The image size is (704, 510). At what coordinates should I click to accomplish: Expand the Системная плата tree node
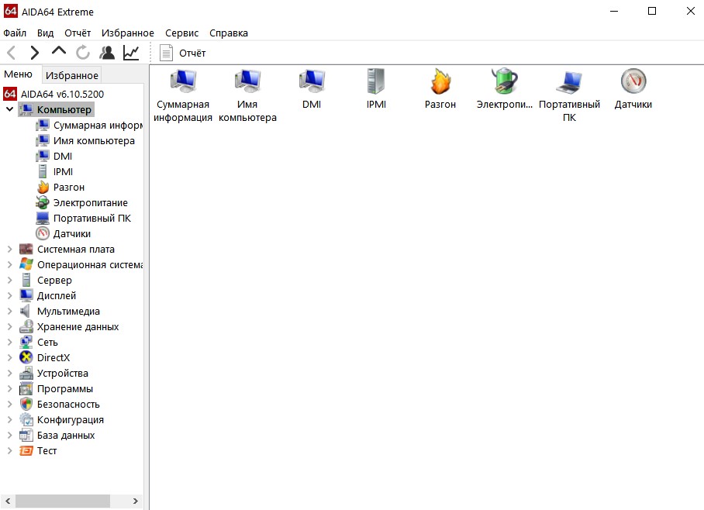(10, 250)
